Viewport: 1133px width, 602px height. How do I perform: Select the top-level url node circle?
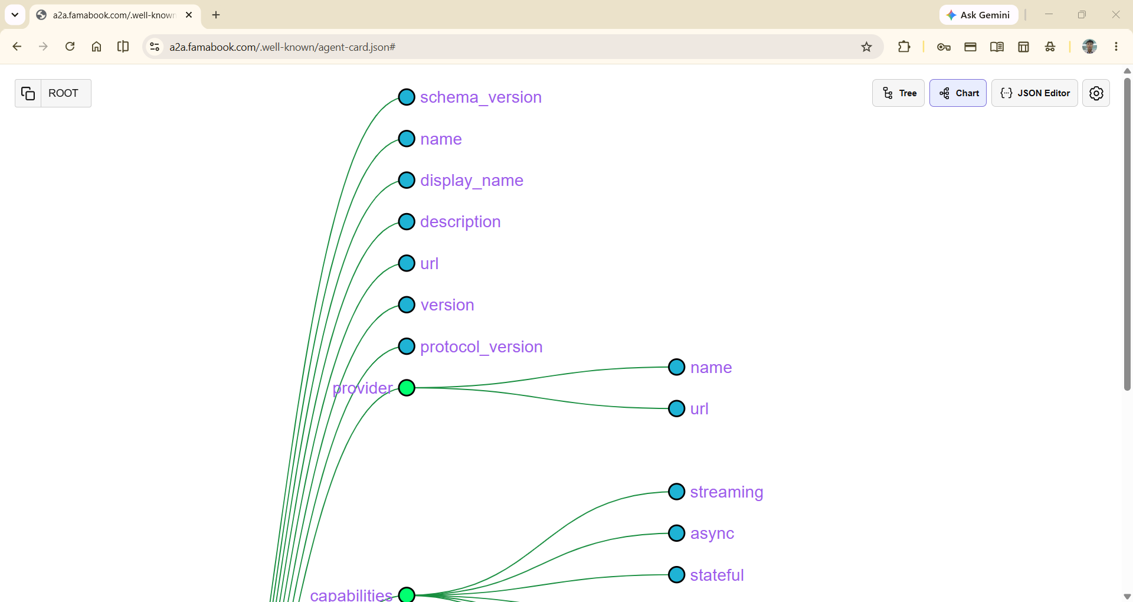click(407, 263)
